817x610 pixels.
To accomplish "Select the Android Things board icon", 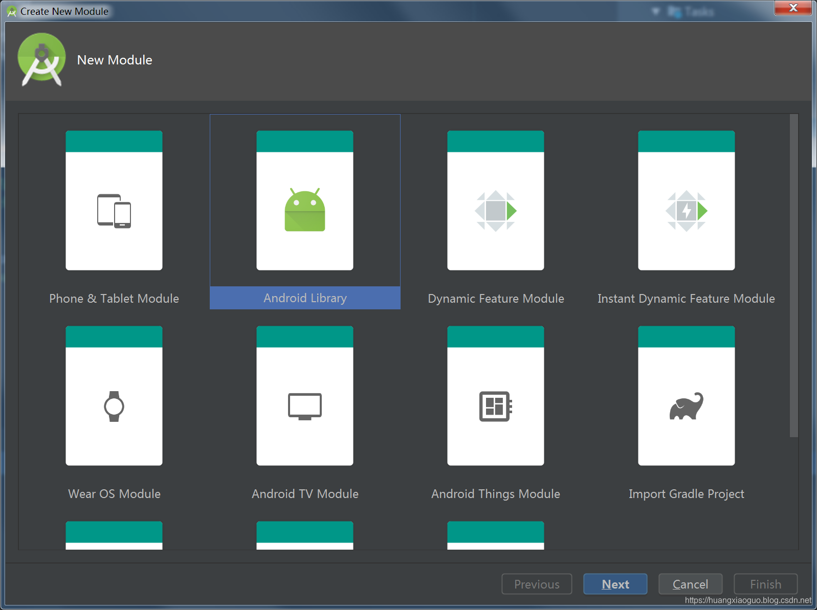I will pos(496,406).
